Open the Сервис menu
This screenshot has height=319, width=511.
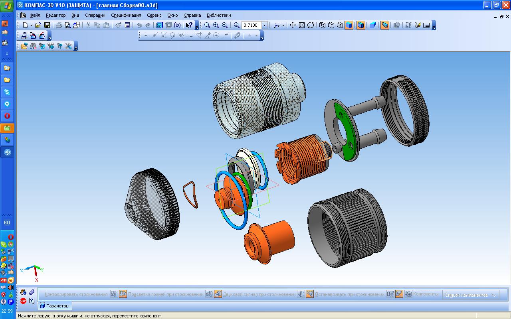(x=154, y=15)
